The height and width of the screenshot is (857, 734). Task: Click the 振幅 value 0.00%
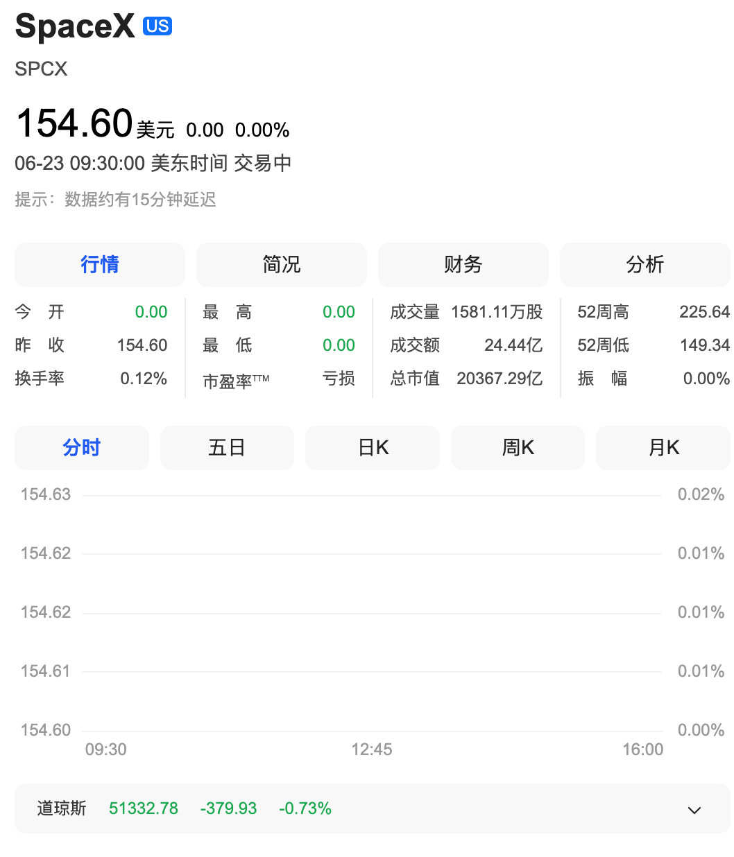tap(706, 379)
